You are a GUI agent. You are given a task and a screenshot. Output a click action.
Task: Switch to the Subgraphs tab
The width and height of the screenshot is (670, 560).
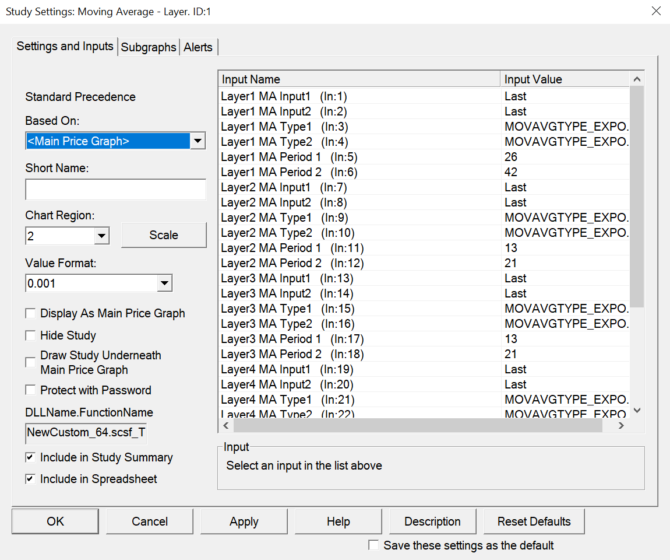(x=149, y=48)
